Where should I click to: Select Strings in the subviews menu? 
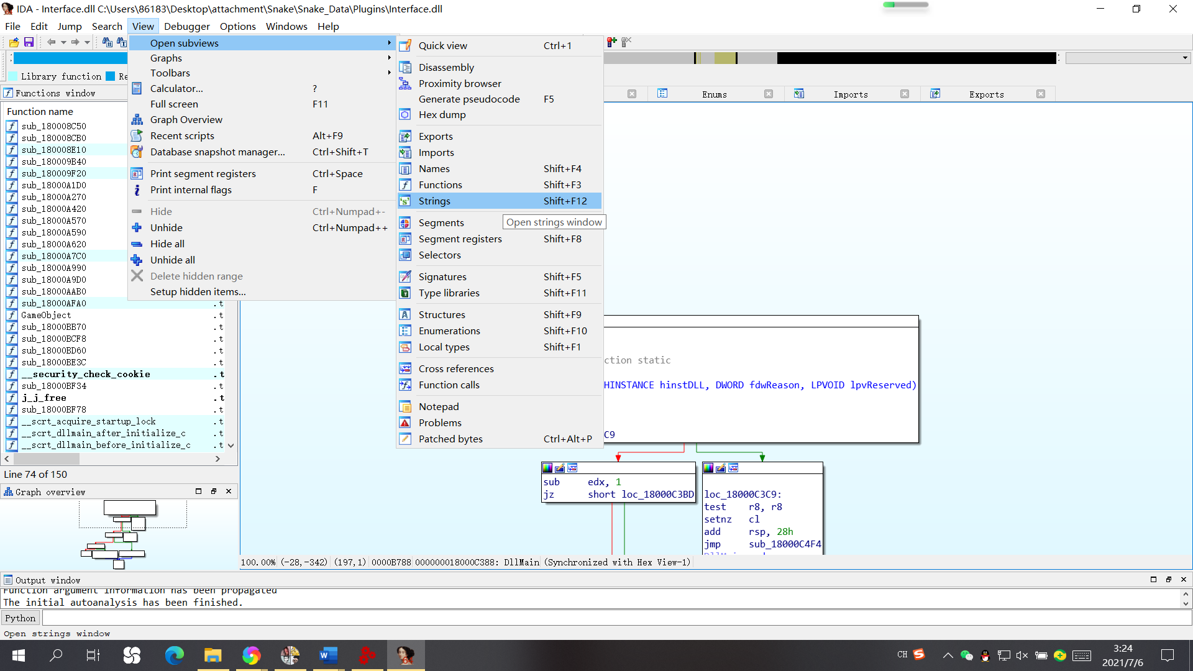(434, 201)
